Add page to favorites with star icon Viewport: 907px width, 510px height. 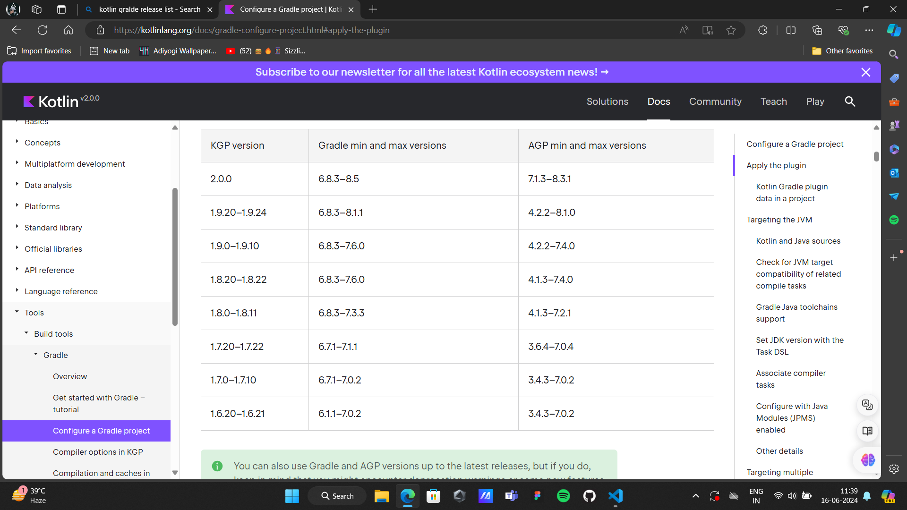point(731,30)
